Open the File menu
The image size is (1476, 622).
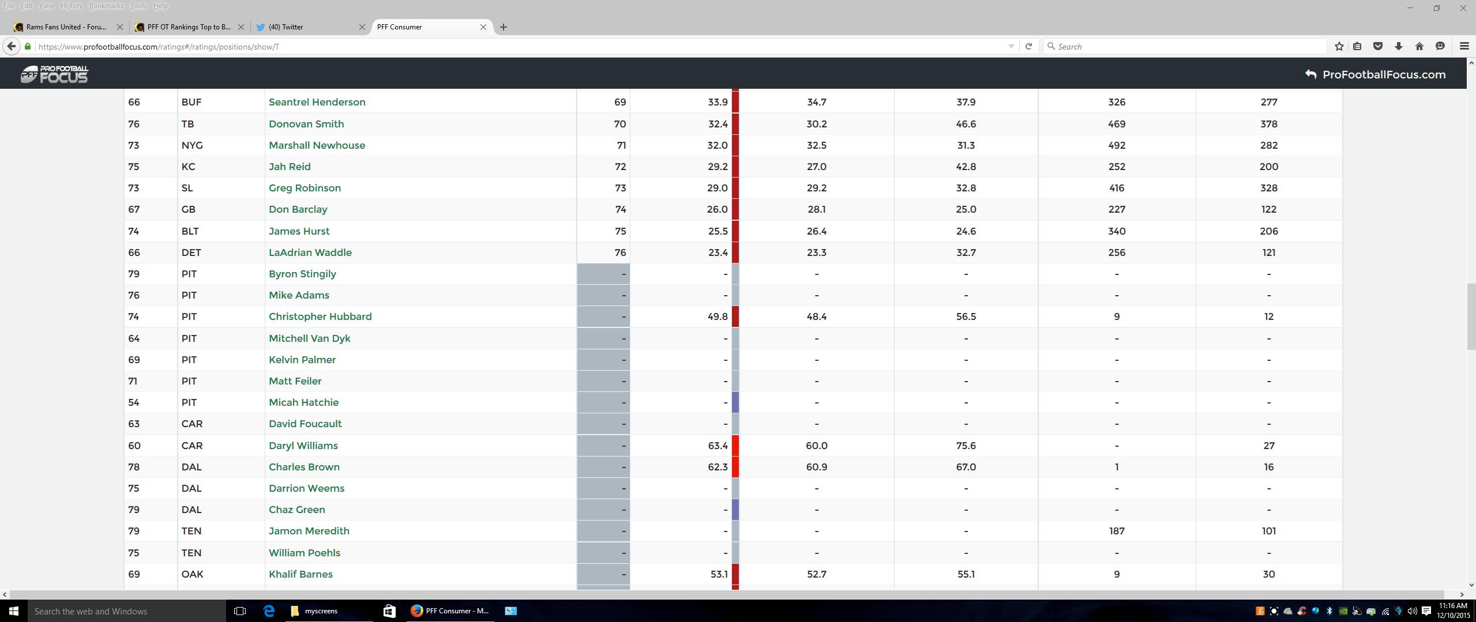8,6
